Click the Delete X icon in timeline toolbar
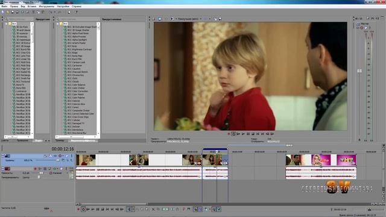 tap(153, 209)
